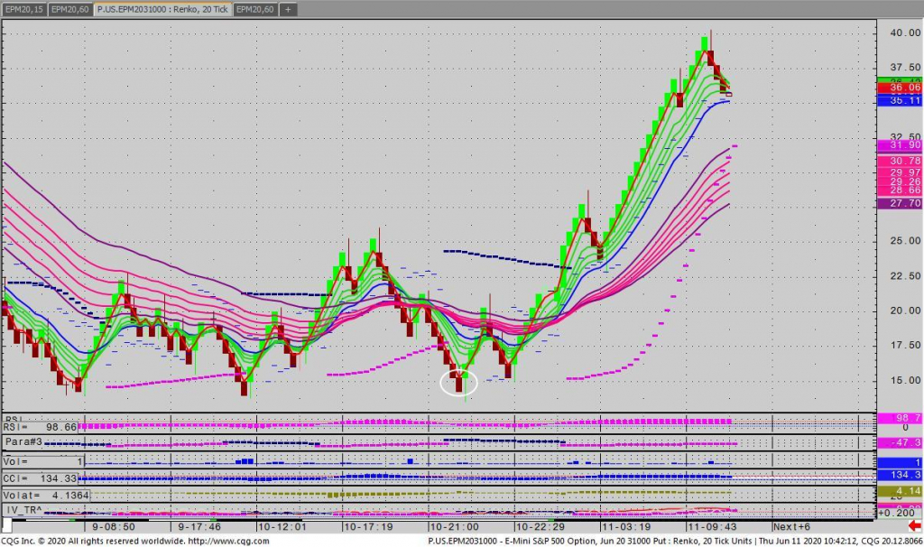The width and height of the screenshot is (924, 547).
Task: Select the blue 134.3 CCI scale value
Action: coord(900,475)
